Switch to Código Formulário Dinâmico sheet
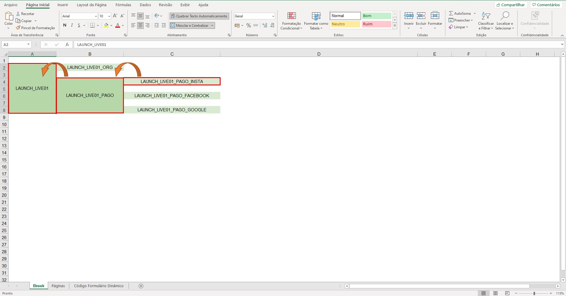566x296 pixels. click(99, 286)
